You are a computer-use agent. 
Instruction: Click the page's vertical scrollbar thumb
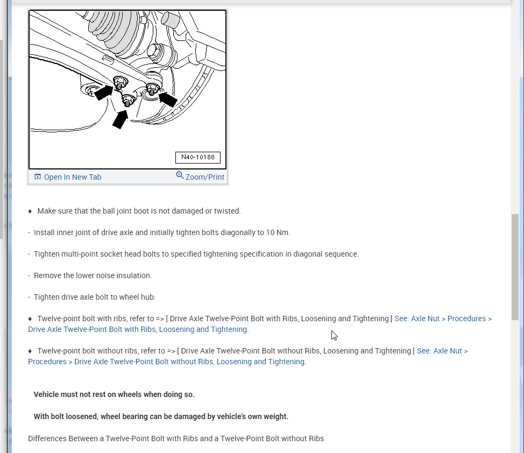tap(515, 267)
